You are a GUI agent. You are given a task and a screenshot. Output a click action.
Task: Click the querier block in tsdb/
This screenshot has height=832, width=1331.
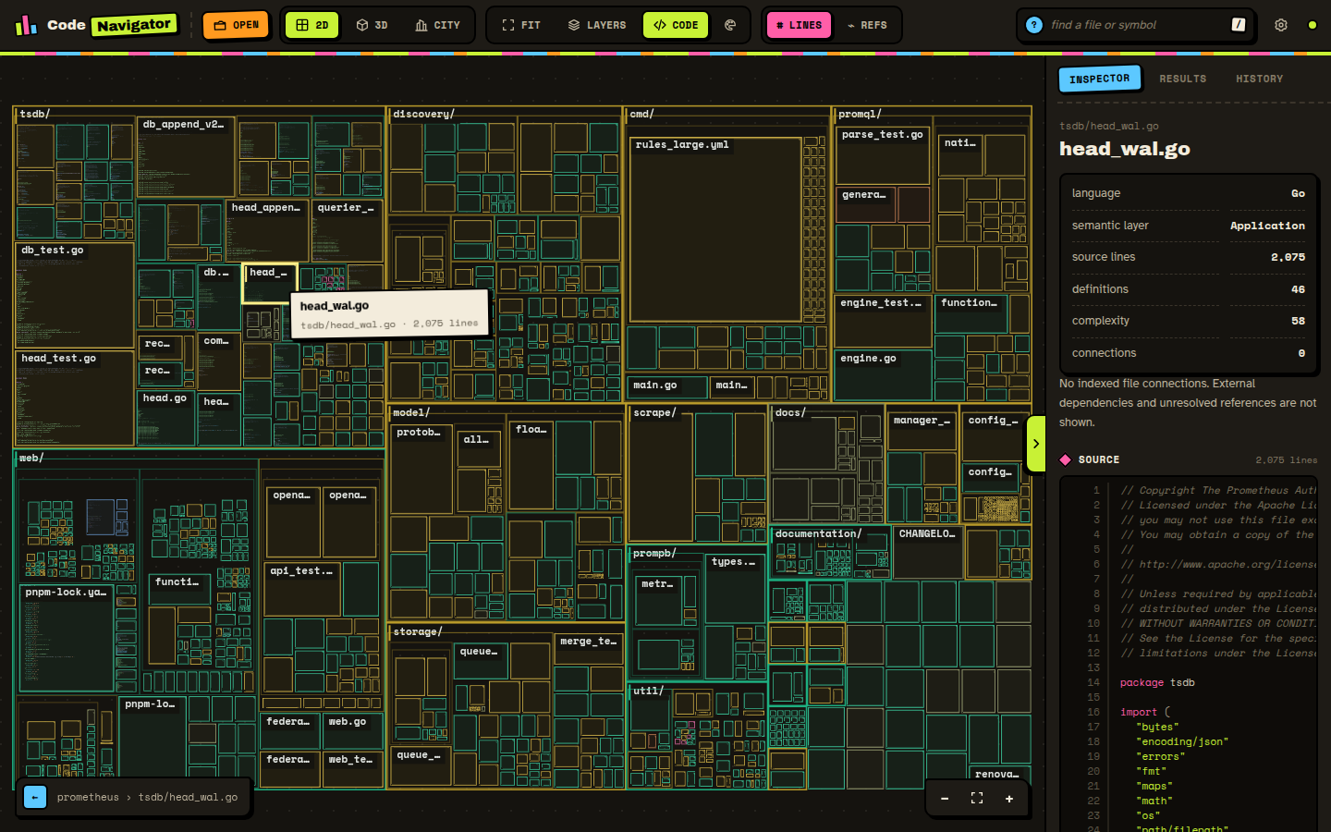[x=348, y=231]
